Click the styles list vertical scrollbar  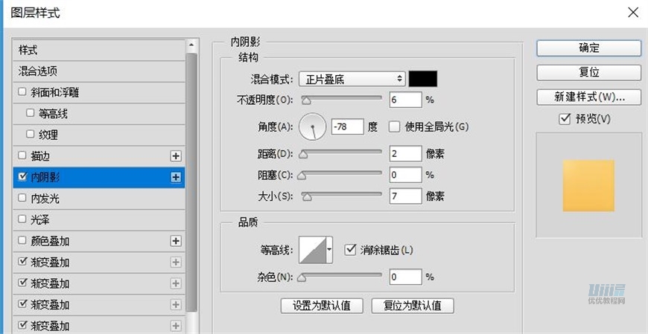coord(191,182)
